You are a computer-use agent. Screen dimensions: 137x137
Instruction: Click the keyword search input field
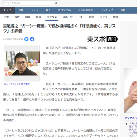pos(28,3)
